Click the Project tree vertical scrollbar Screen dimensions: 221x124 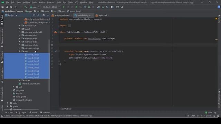49,66
